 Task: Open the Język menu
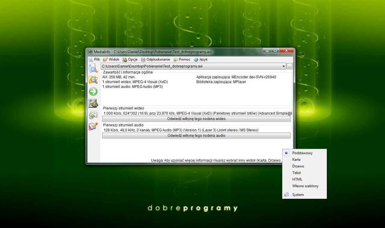pyautogui.click(x=201, y=59)
